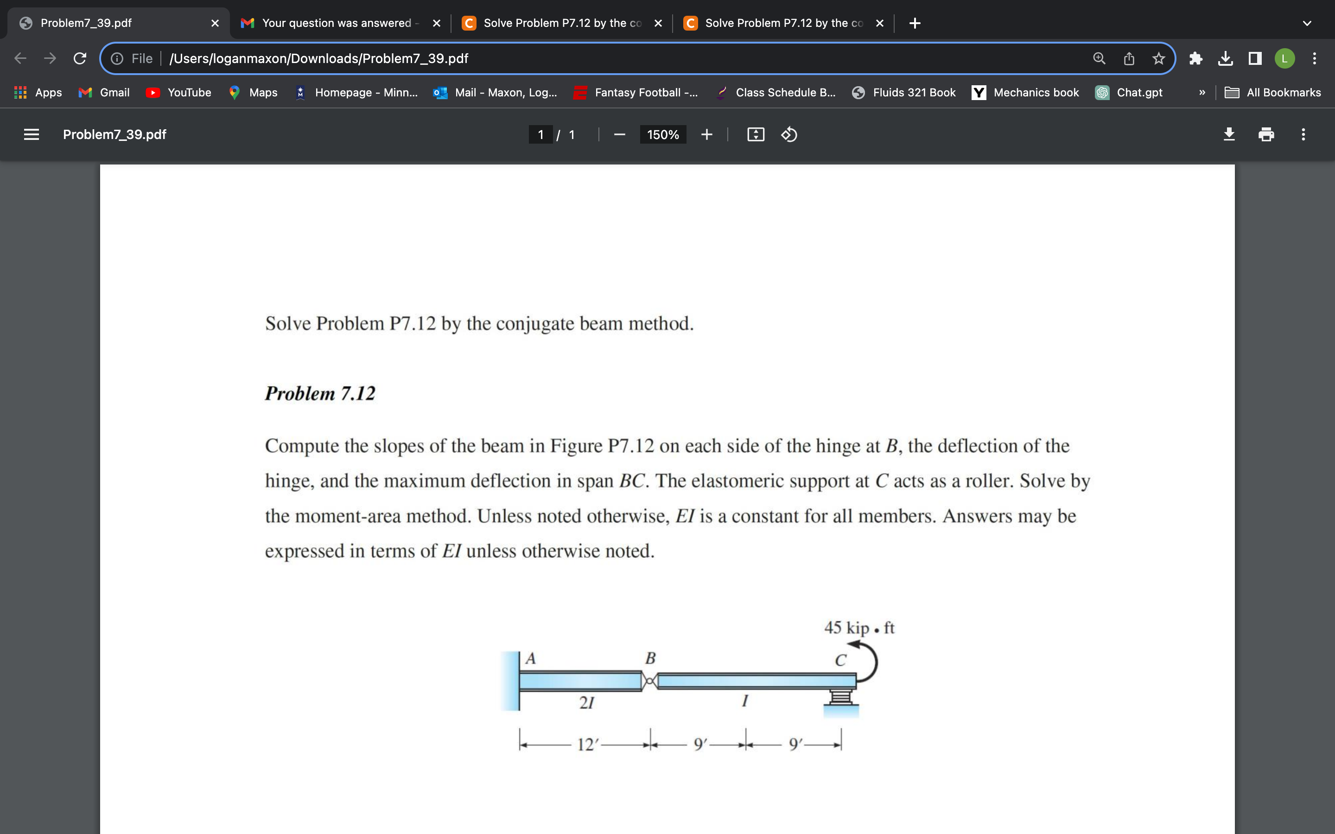Image resolution: width=1335 pixels, height=834 pixels.
Task: Close the Problem7_39.pdf tab
Action: [x=215, y=23]
